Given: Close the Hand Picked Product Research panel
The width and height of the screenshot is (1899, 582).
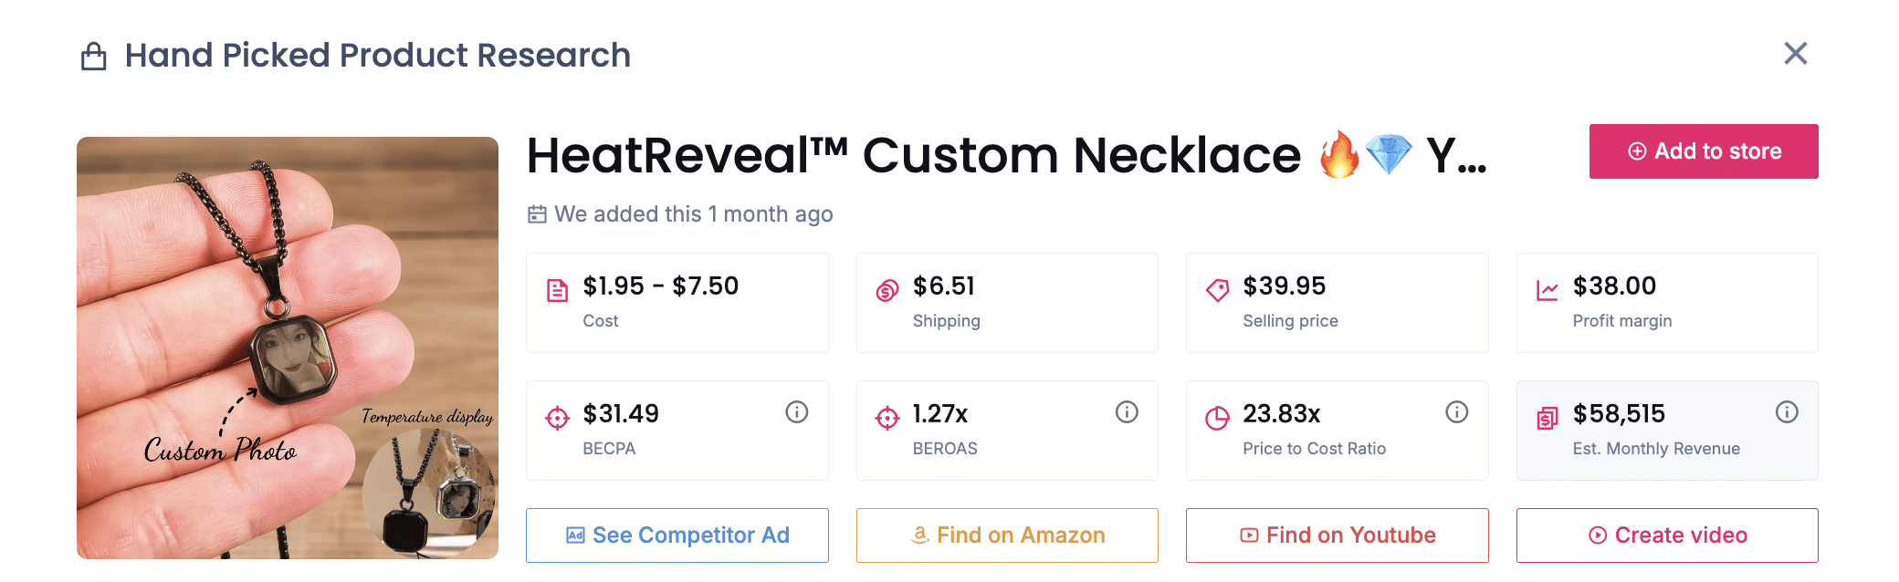Looking at the screenshot, I should (x=1796, y=54).
